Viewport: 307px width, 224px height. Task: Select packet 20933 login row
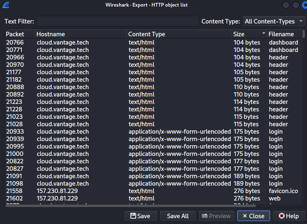[x=153, y=132]
